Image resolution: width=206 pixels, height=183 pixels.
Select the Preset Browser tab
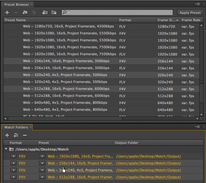pos(17,4)
